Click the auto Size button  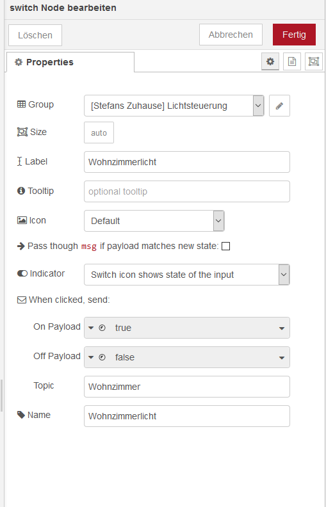99,133
